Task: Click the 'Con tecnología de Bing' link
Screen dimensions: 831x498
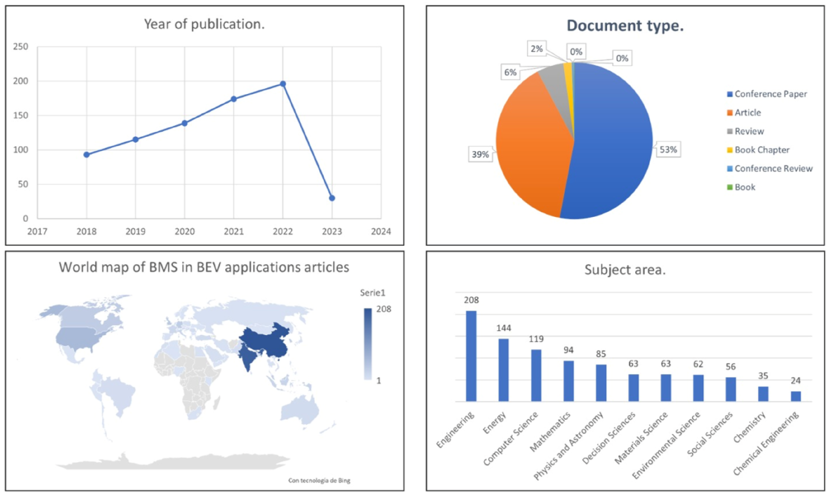Action: pyautogui.click(x=319, y=480)
